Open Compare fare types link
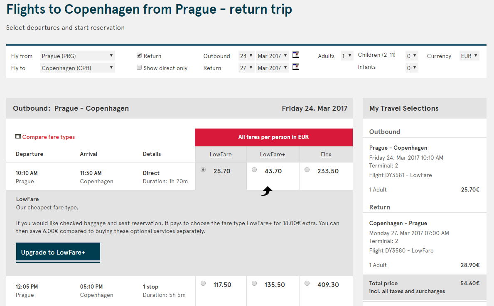494x306 pixels. point(49,137)
